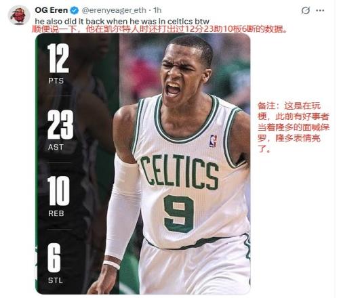The height and width of the screenshot is (298, 339).
Task: Click the 10 REB stat
Action: click(x=58, y=196)
